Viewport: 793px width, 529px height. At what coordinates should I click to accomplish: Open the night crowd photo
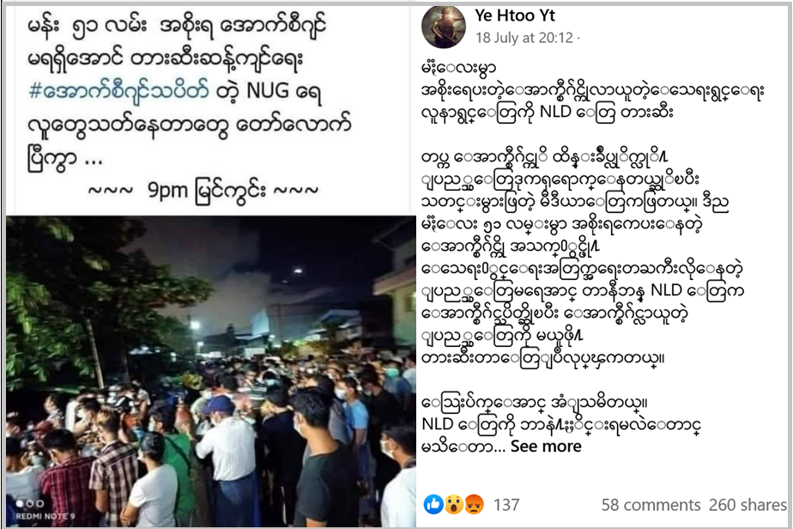(211, 371)
